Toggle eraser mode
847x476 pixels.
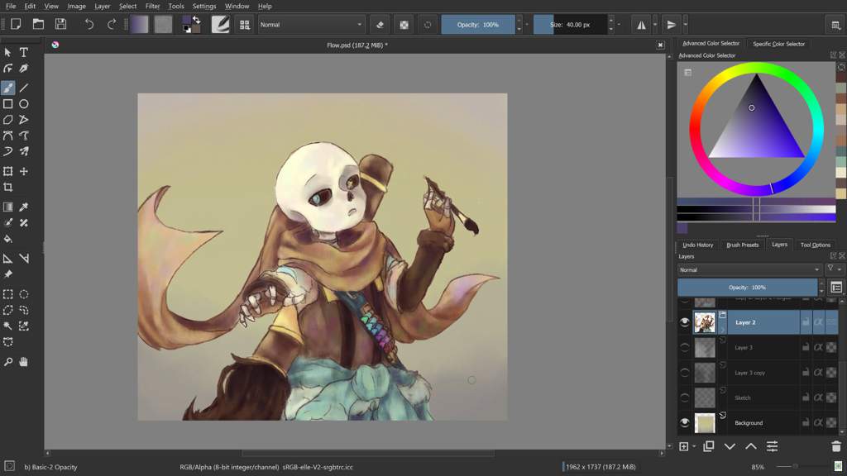point(380,25)
